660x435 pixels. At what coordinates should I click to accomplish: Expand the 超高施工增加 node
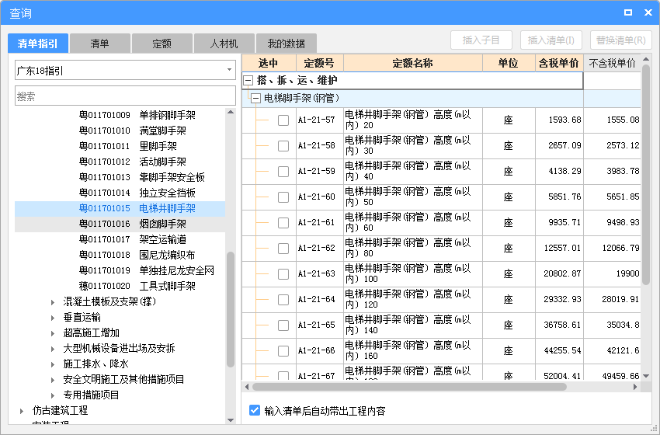pos(53,333)
